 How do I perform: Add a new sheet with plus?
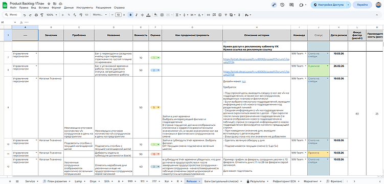10,181
